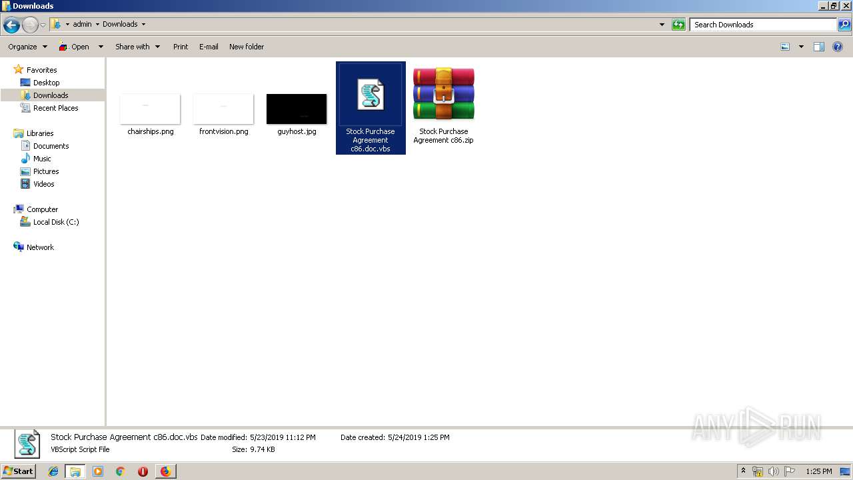Launch Google Chrome from the taskbar
Viewport: 853px width, 480px height.
tap(120, 471)
